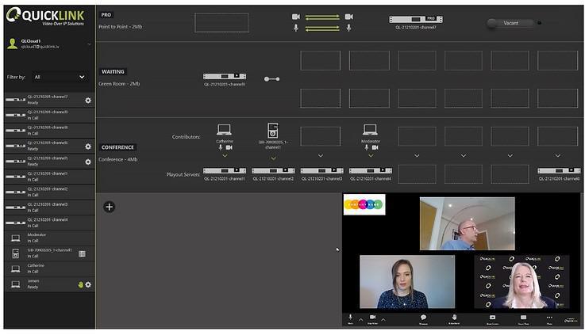Mute Catherine's microphone in Conference
The image size is (585, 335).
[x=220, y=147]
